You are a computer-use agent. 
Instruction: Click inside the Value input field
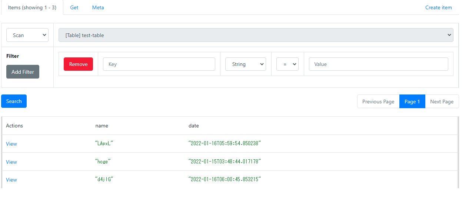tap(378, 64)
